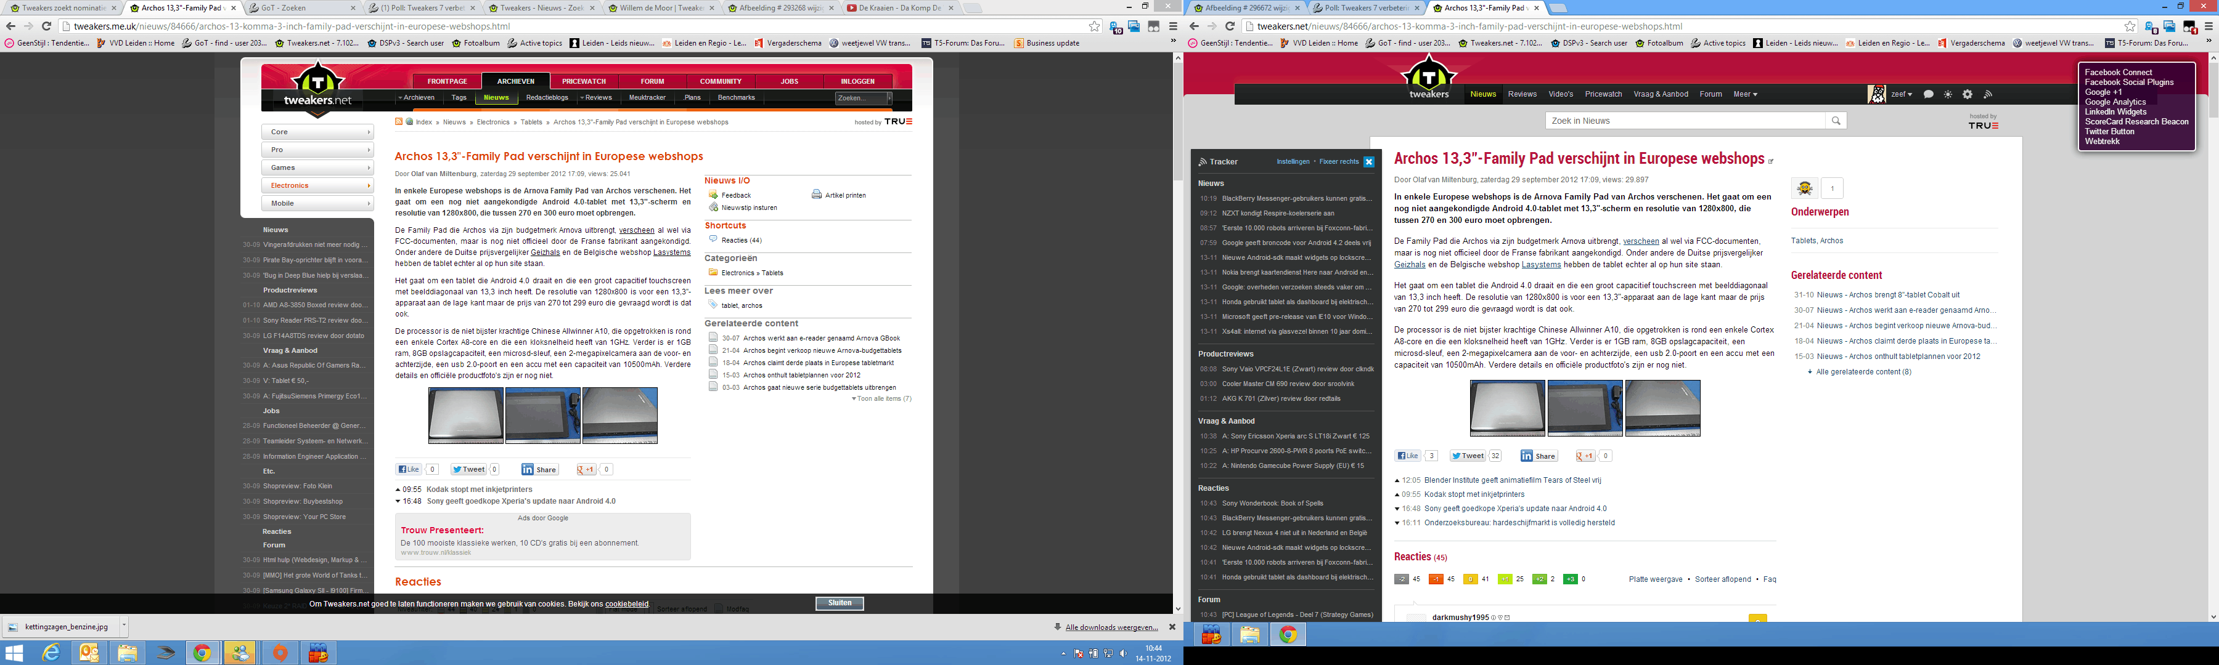Expand the Electronics category in left sidebar
The image size is (2219, 665).
(x=318, y=186)
